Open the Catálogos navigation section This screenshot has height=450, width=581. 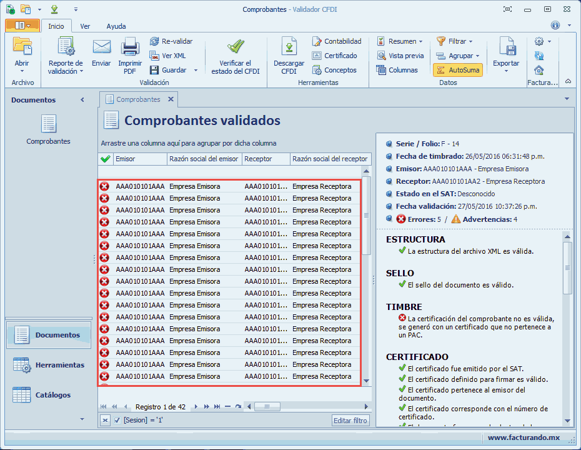click(49, 395)
